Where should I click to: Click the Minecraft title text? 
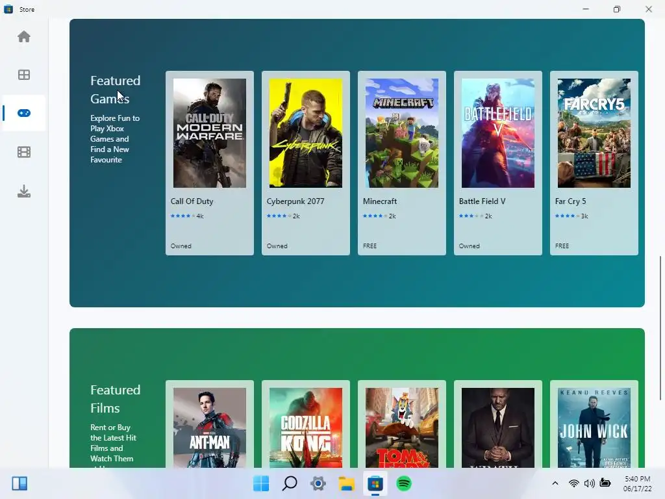pos(379,201)
